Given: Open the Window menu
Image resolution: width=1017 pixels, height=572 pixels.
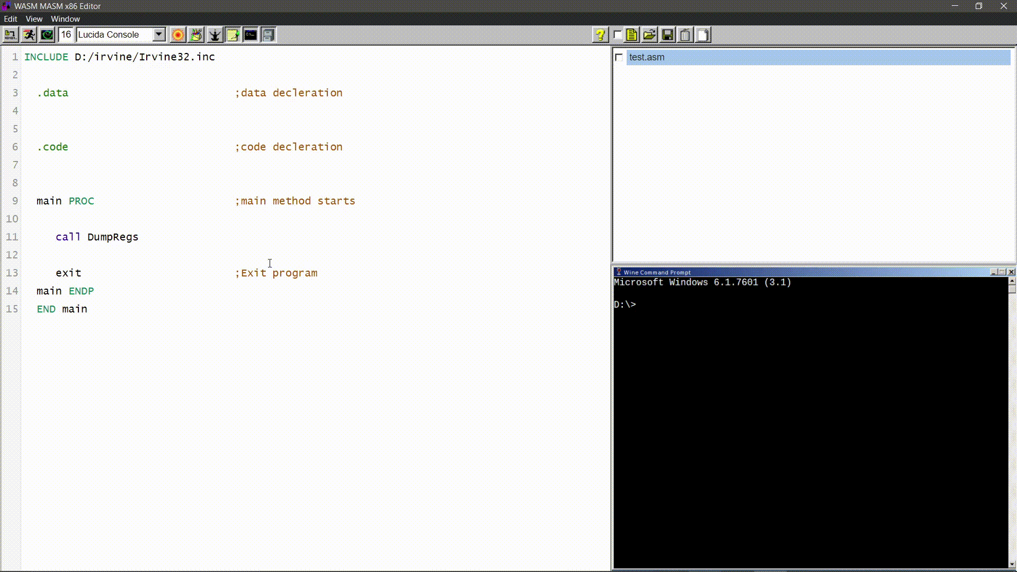Looking at the screenshot, I should click(x=65, y=19).
